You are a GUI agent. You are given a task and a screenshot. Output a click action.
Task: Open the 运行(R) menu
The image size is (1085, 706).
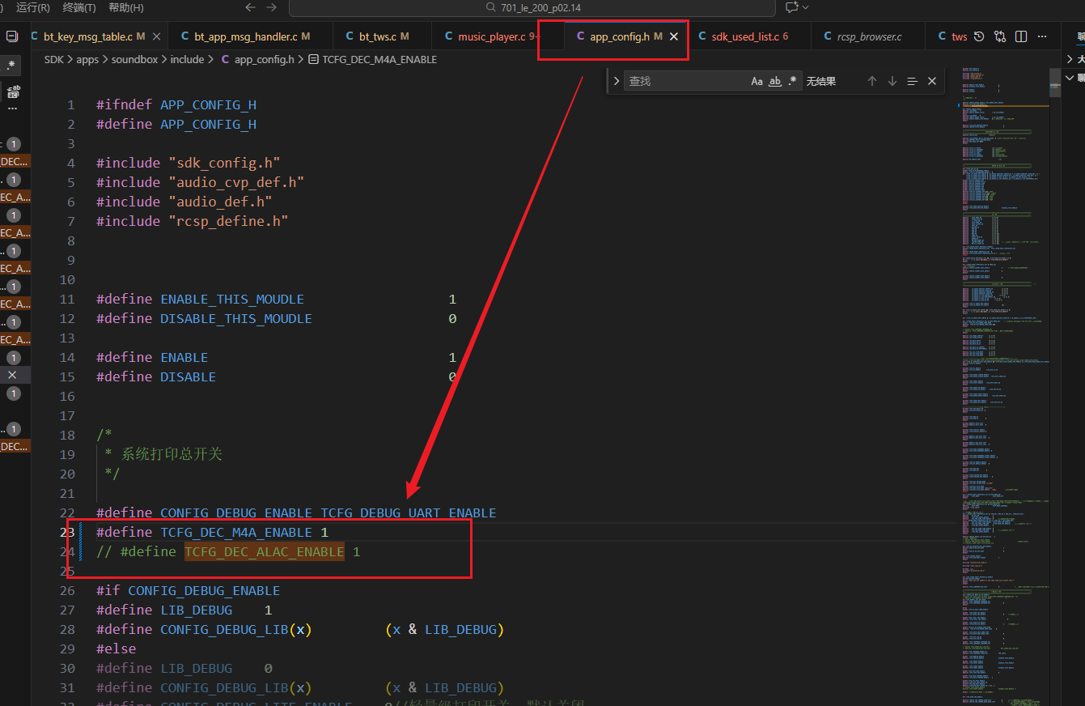(x=33, y=7)
